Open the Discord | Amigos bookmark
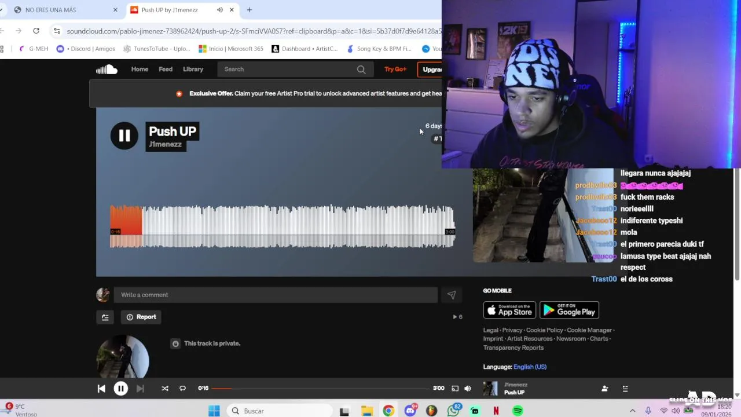This screenshot has height=417, width=741. pos(86,49)
